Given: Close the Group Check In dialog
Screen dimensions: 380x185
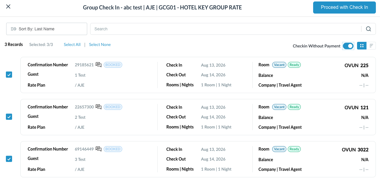Looking at the screenshot, I should coord(8,7).
